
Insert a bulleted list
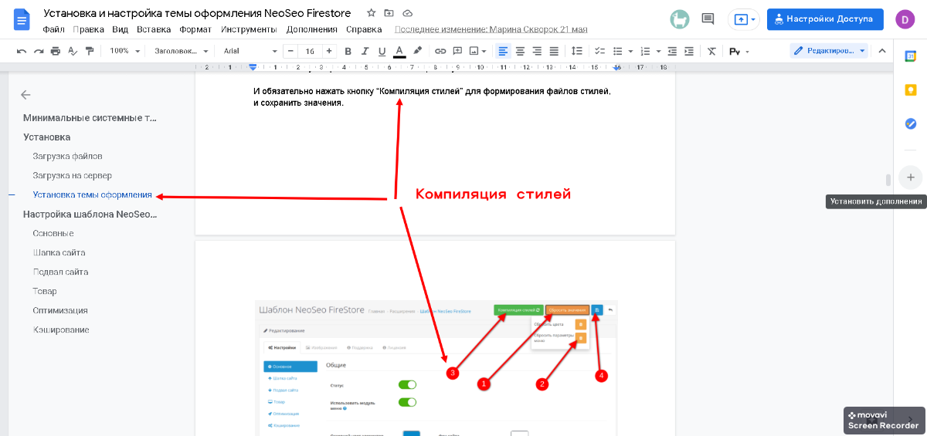(x=617, y=51)
